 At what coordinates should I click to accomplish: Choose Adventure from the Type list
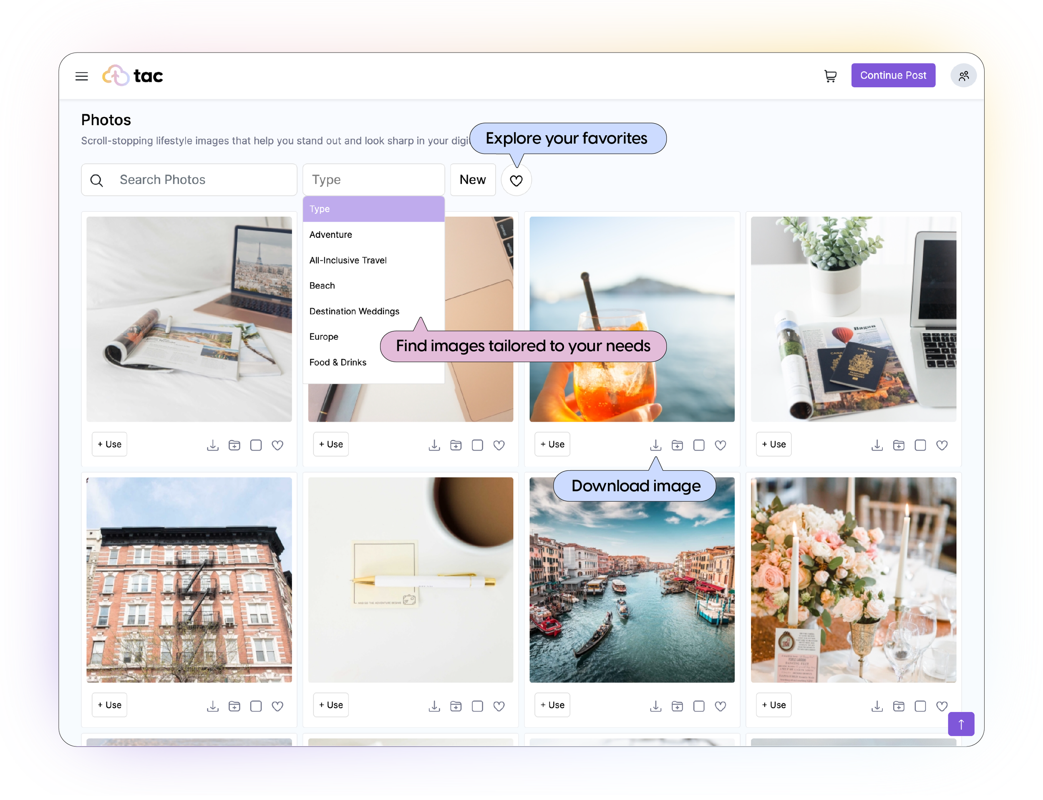(331, 235)
